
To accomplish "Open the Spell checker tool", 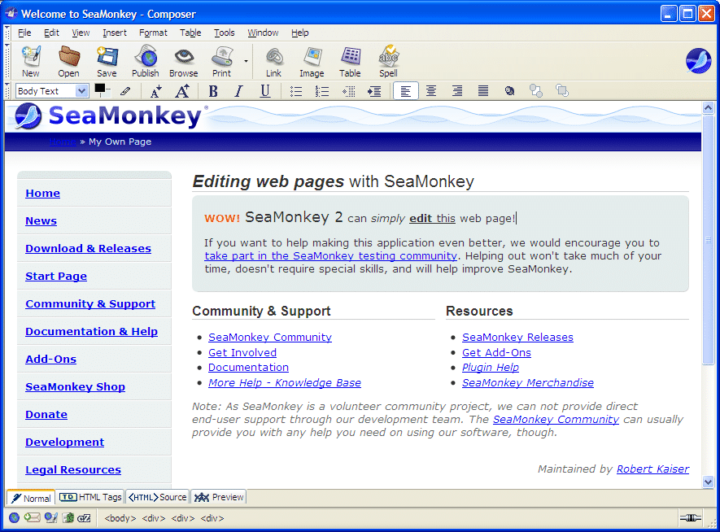I will click(x=388, y=62).
